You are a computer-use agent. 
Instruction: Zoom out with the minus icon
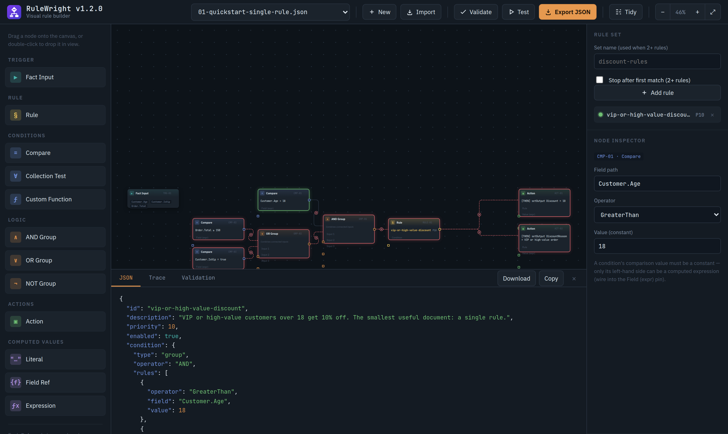(x=663, y=12)
